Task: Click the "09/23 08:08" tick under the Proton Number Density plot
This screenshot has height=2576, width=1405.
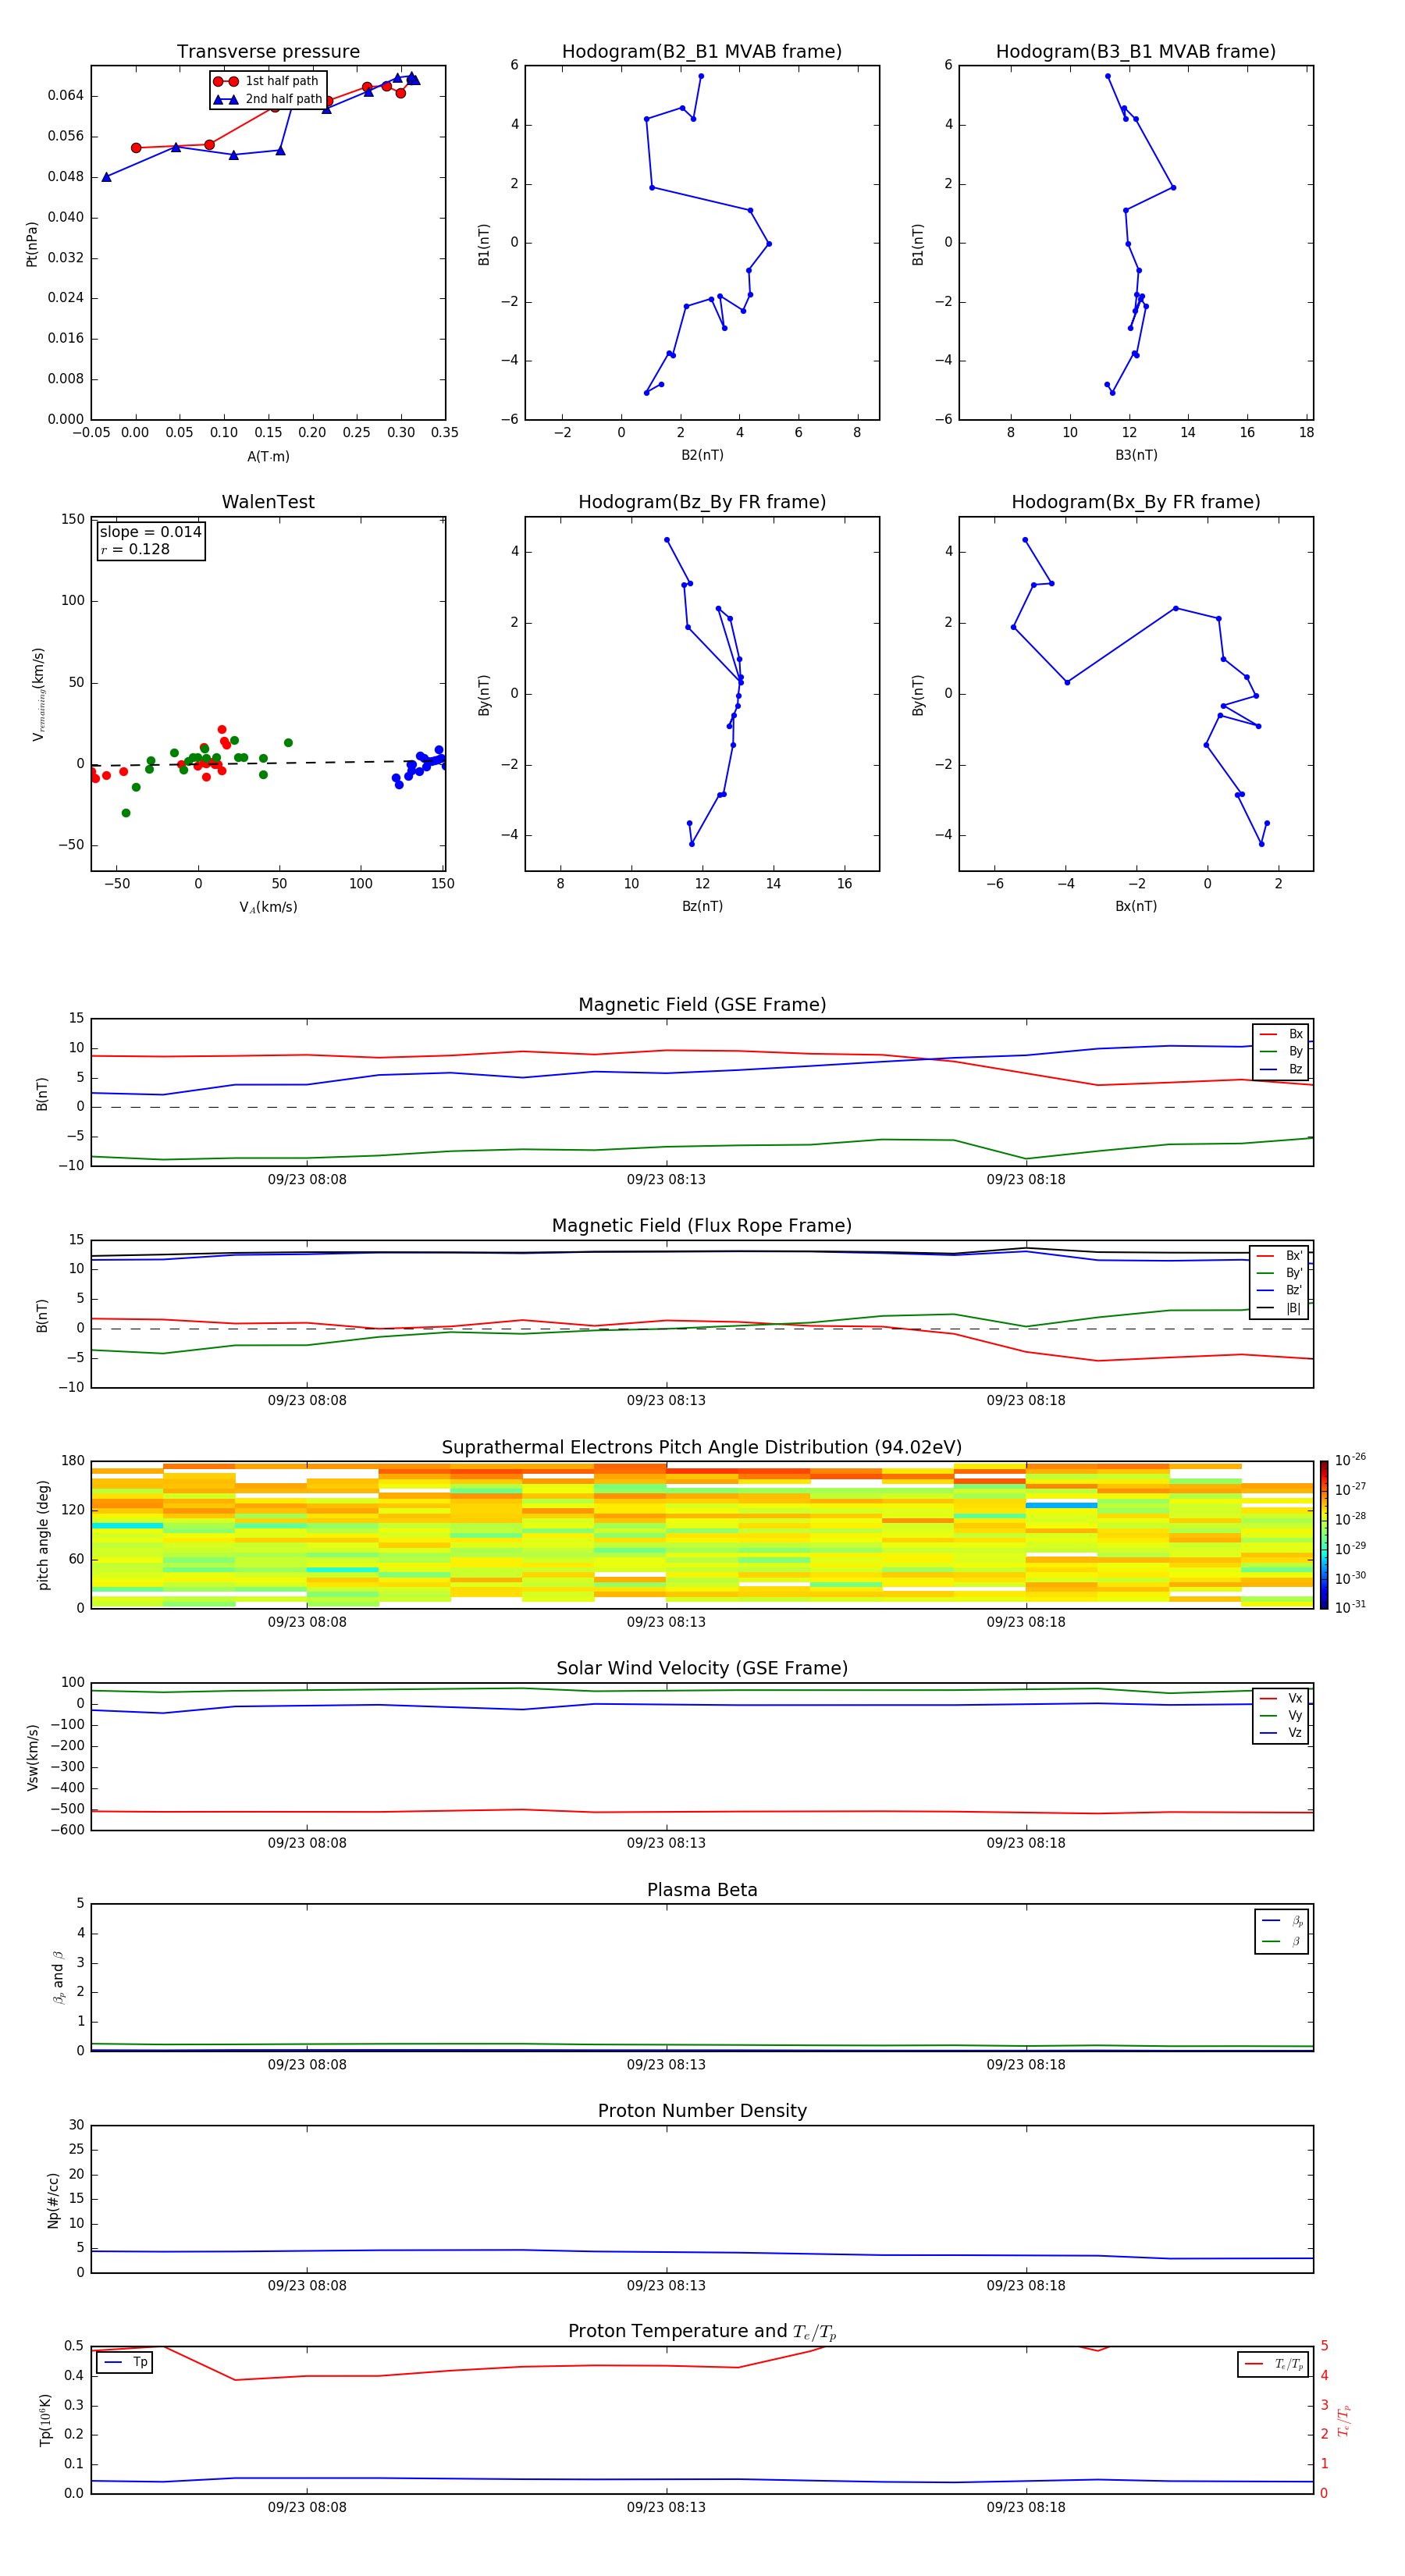Action: click(307, 2286)
